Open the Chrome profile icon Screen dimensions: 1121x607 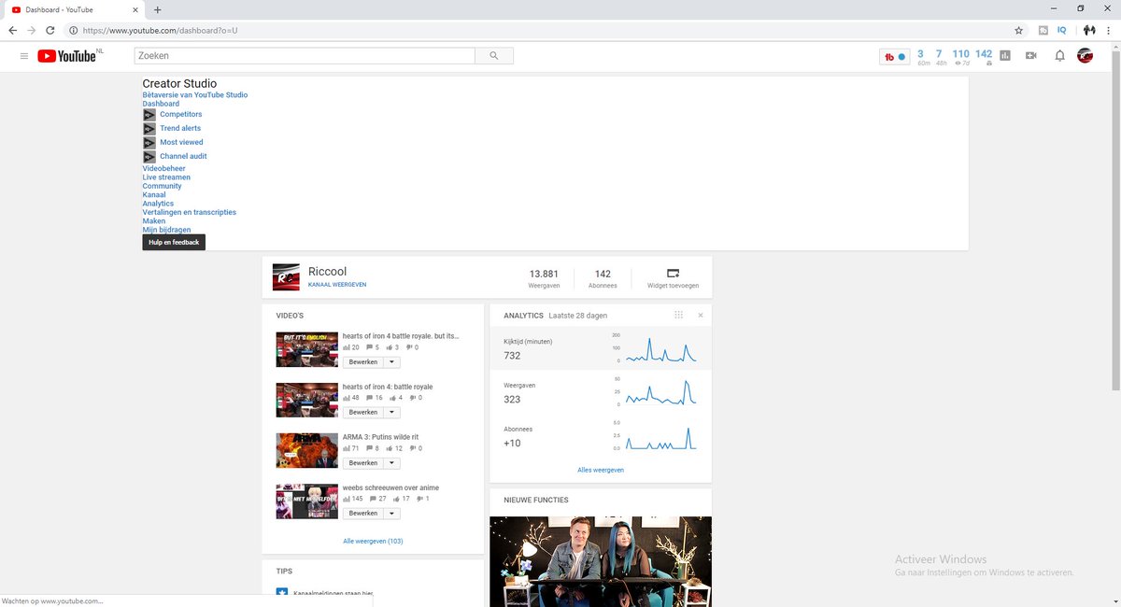tap(1088, 30)
